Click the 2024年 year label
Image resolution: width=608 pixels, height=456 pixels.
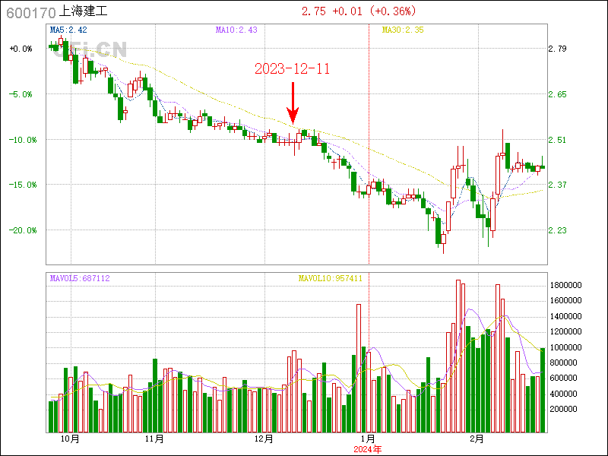coord(368,449)
